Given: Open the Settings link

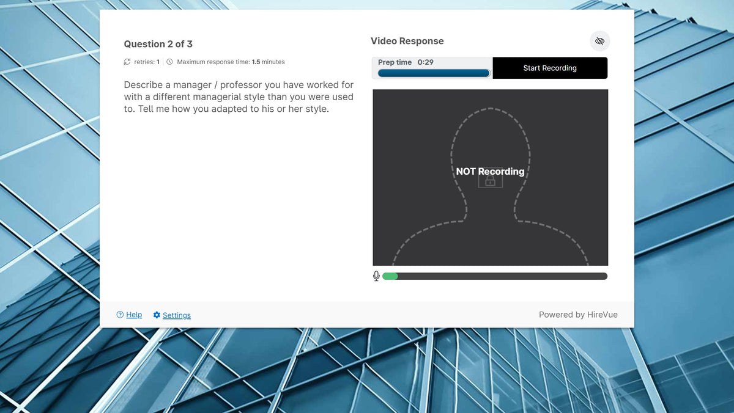Looking at the screenshot, I should coord(177,315).
